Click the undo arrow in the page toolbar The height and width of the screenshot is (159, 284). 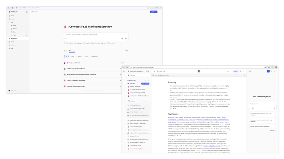point(228,71)
